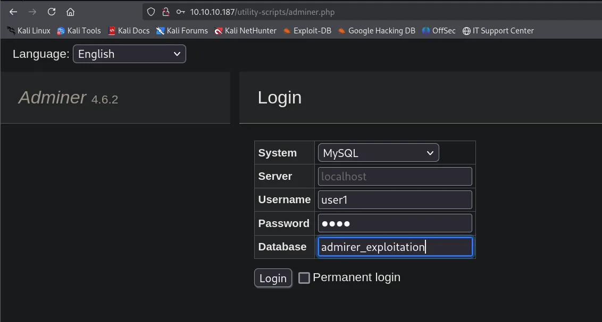Open the Kali Docs bookmark
This screenshot has width=602, height=322.
(x=129, y=31)
